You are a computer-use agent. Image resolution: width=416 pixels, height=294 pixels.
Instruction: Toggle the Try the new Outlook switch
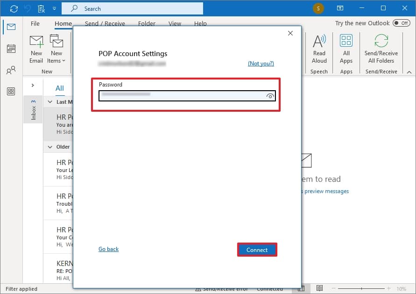[x=402, y=23]
